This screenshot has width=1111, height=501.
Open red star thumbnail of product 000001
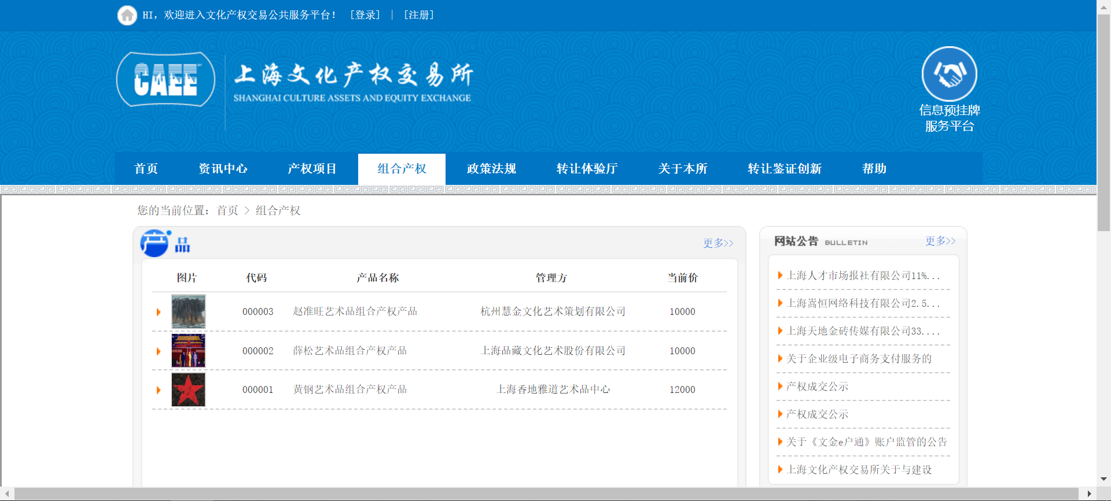(189, 389)
